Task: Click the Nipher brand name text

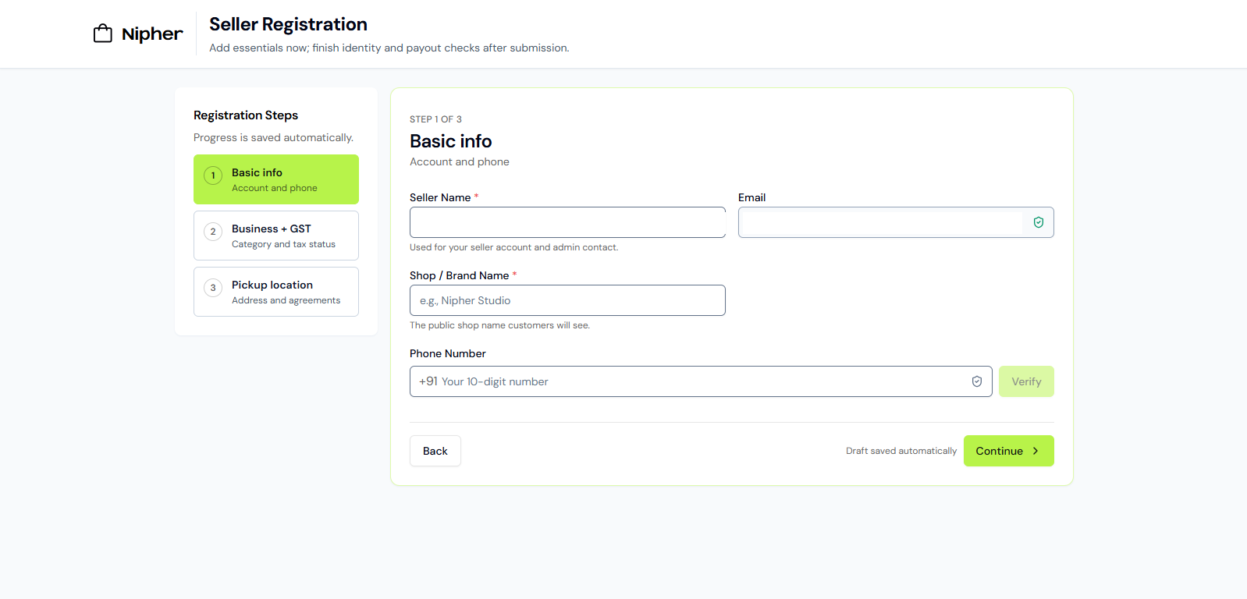Action: pyautogui.click(x=152, y=34)
